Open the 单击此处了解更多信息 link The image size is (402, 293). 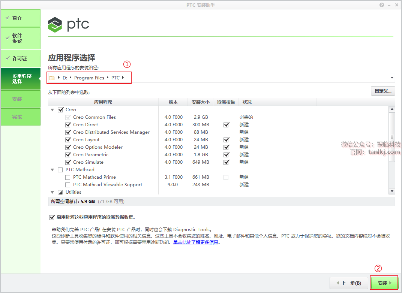195,242
